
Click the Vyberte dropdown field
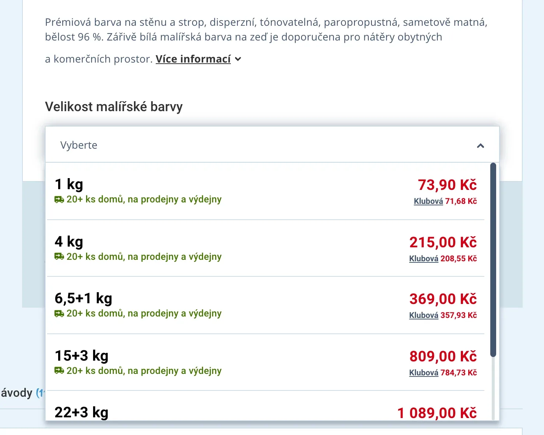coord(272,145)
